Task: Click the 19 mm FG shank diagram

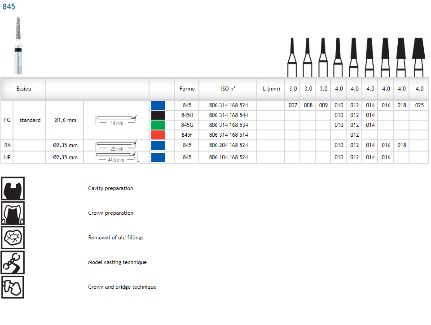Action: point(116,120)
